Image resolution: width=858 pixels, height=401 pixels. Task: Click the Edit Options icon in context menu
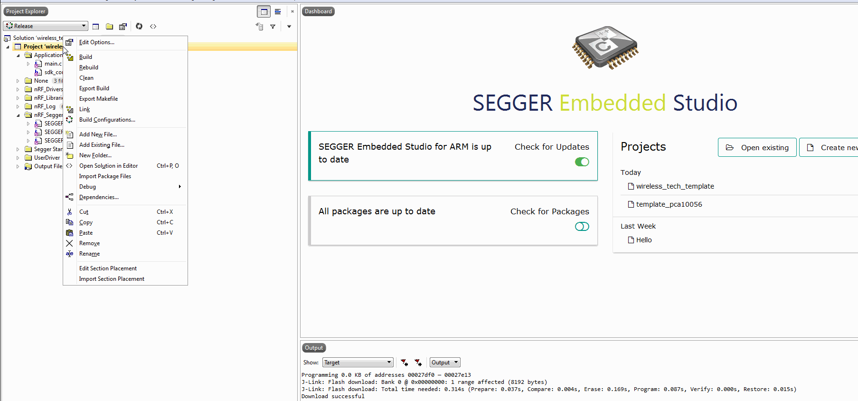point(69,42)
